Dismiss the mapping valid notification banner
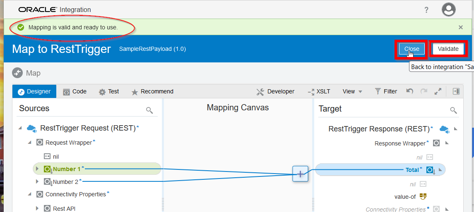This screenshot has height=212, width=474. [x=460, y=27]
